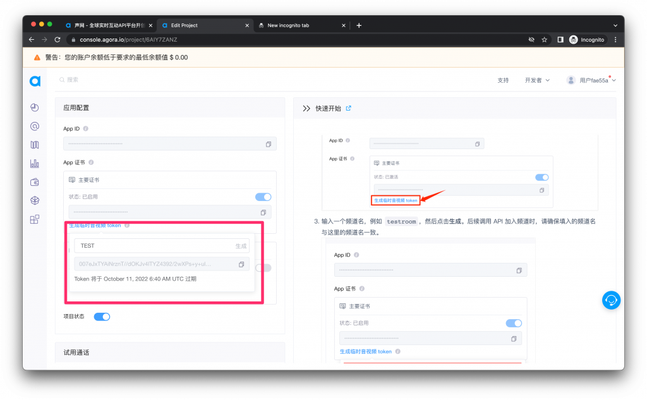Copy App ID in lower quick start example
The height and width of the screenshot is (400, 647).
(519, 271)
